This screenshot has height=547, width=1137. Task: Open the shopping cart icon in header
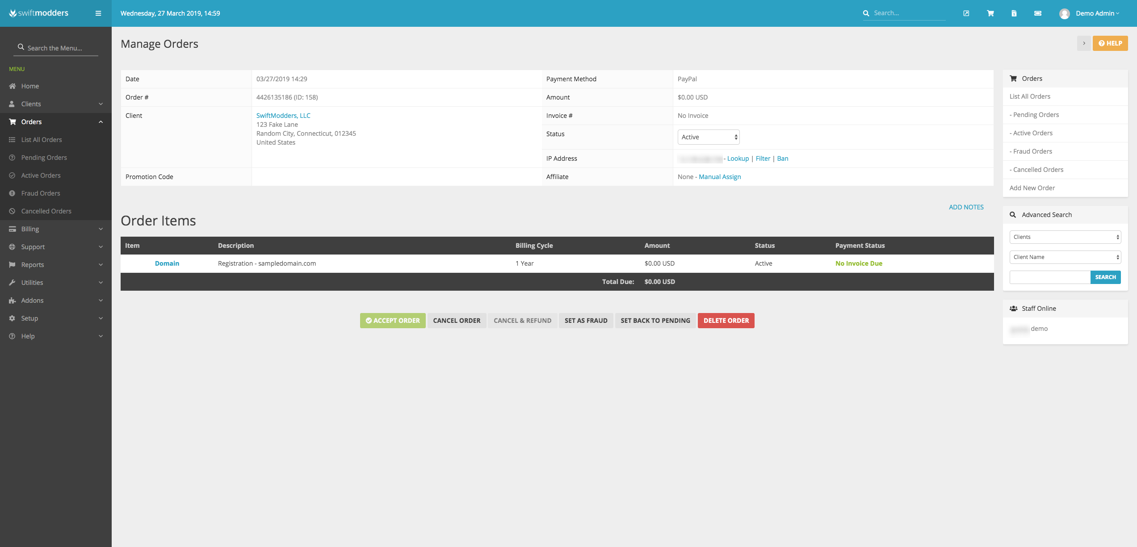tap(990, 13)
